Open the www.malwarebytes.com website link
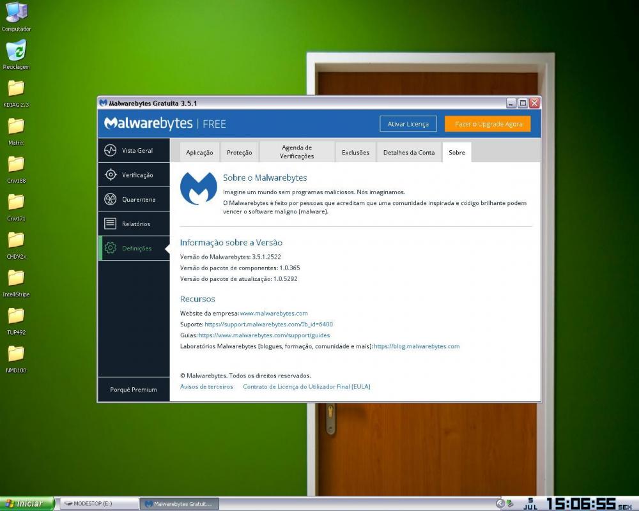 click(273, 314)
